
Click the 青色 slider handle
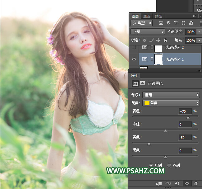(188, 118)
